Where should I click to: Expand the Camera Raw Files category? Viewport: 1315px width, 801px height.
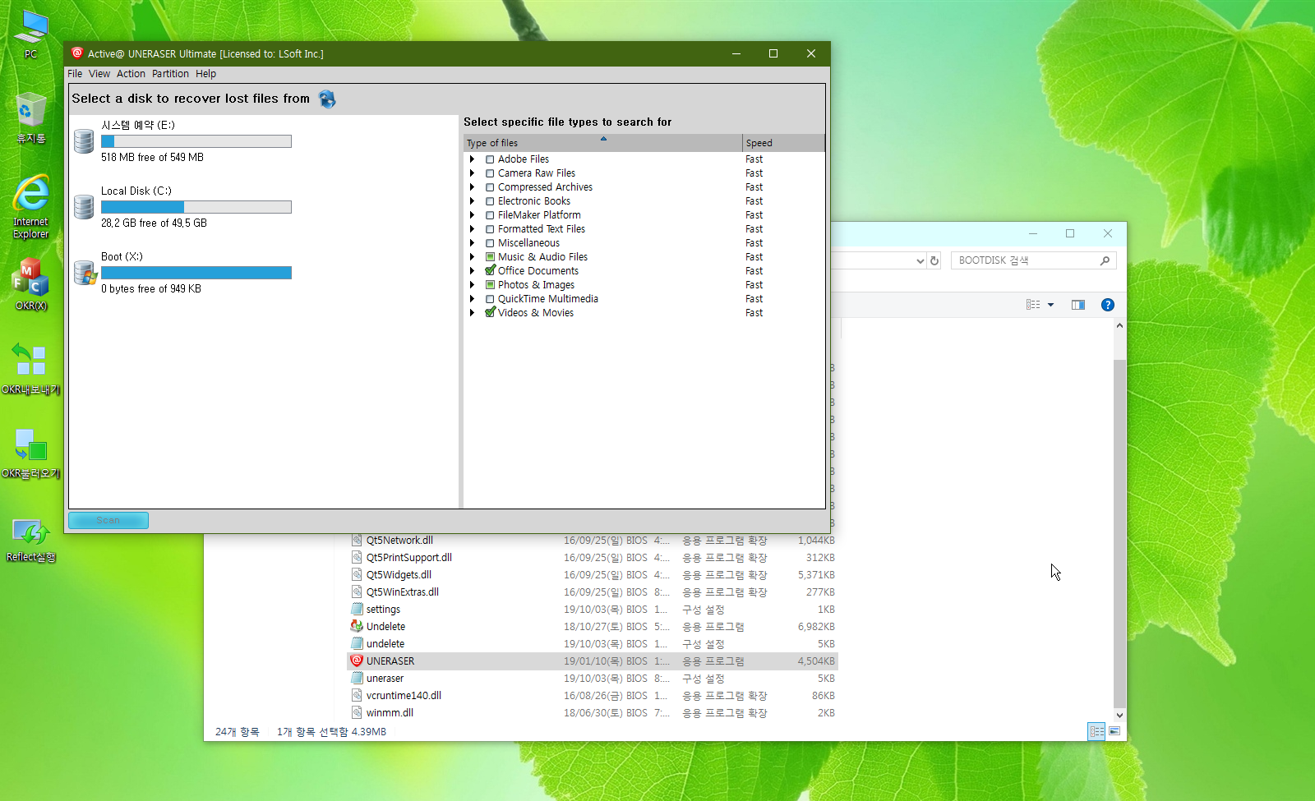click(x=473, y=173)
